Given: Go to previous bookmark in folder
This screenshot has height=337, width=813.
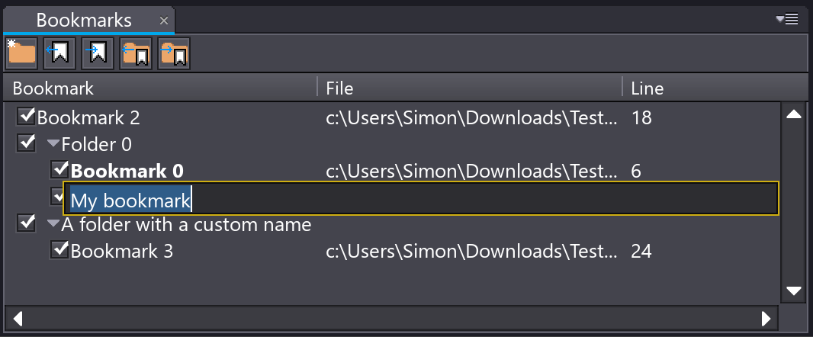Looking at the screenshot, I should pos(136,53).
